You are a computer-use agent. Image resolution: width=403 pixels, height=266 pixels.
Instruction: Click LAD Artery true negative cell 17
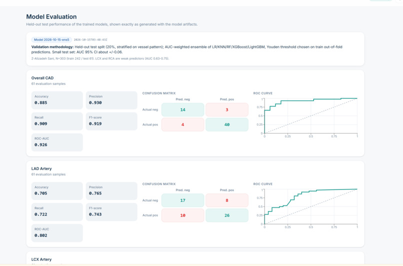[x=182, y=200]
